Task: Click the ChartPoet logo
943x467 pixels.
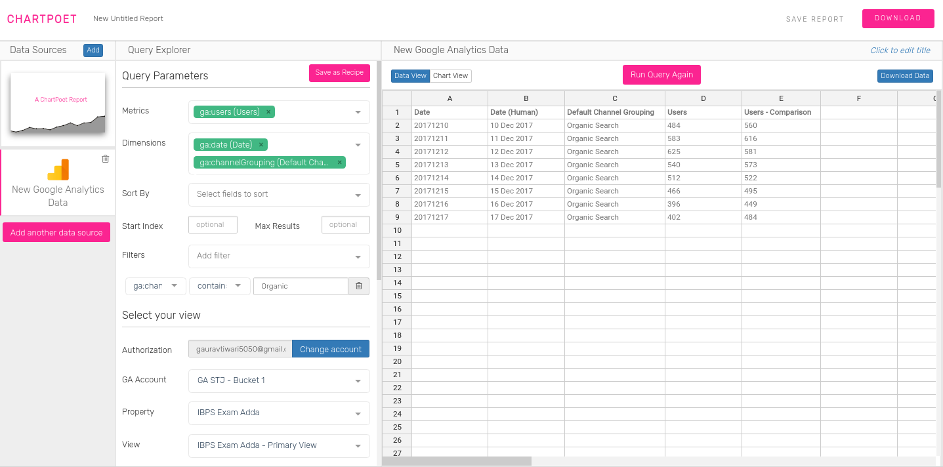Action: click(x=42, y=19)
